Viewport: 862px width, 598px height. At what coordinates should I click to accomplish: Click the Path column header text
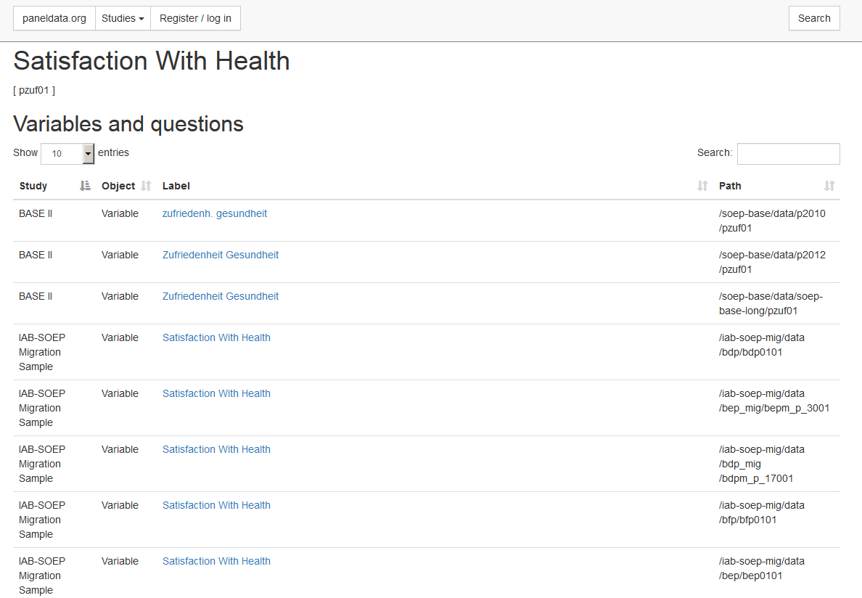(x=729, y=186)
